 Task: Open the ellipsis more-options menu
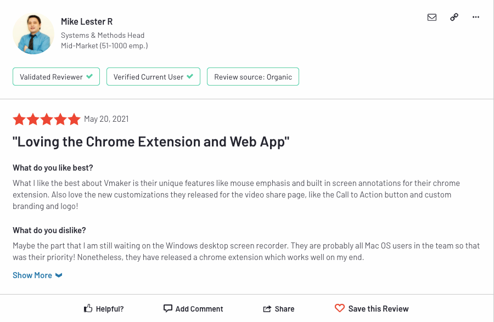pos(475,17)
